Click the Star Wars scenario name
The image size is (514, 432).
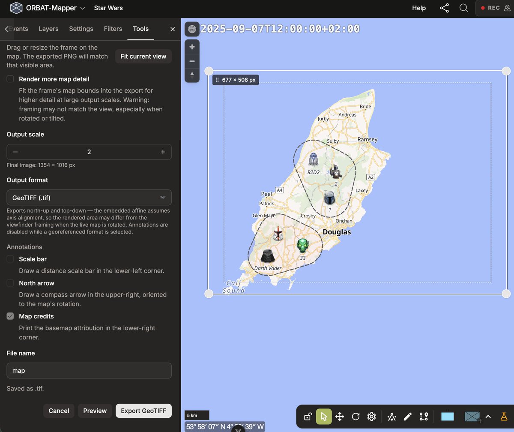tap(108, 8)
